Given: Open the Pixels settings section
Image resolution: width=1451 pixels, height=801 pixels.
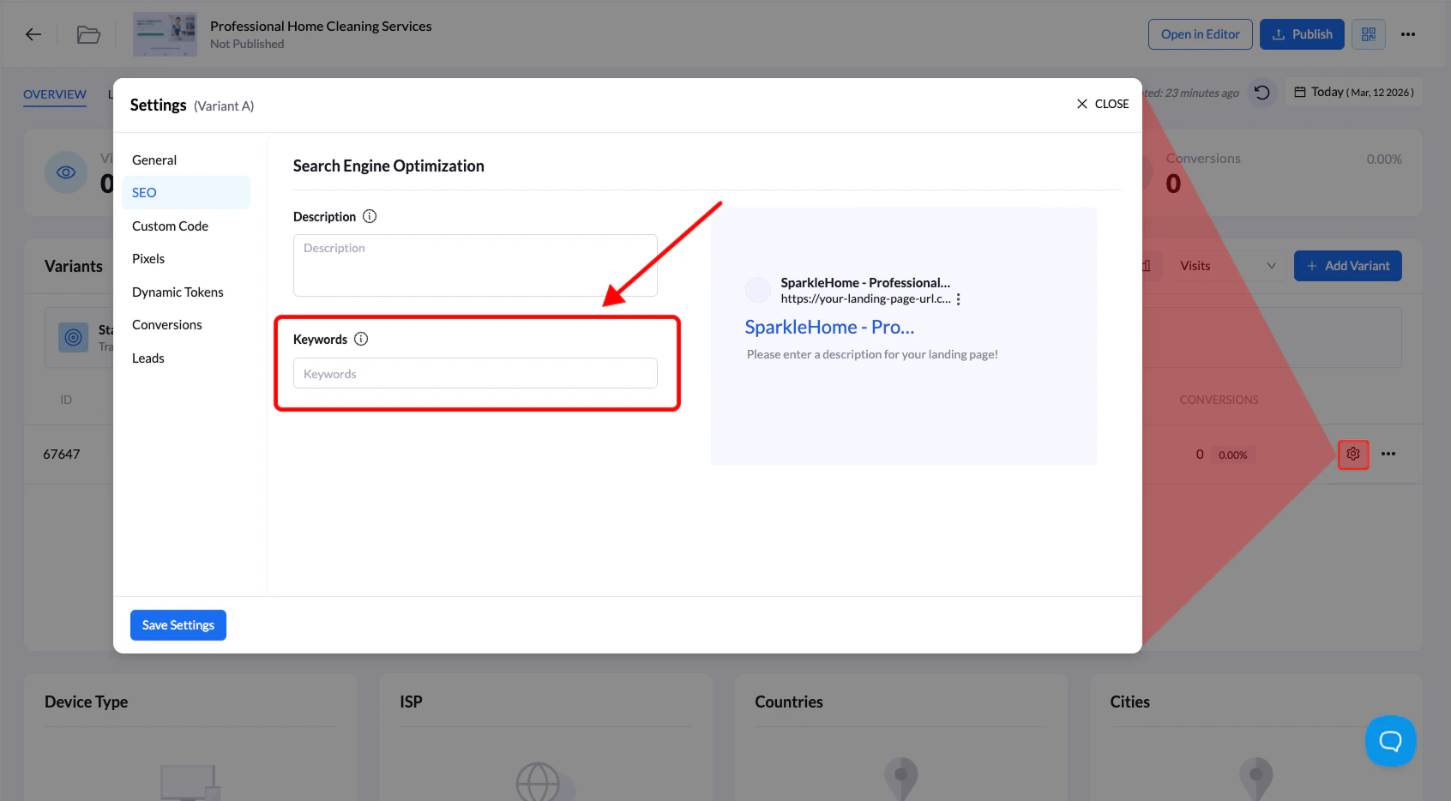Looking at the screenshot, I should pos(186,259).
